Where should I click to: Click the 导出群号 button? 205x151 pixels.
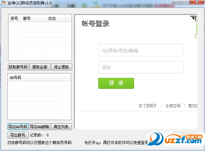(18, 135)
